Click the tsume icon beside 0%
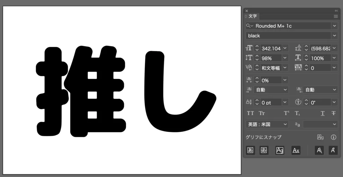This screenshot has width=343, height=177. tap(249, 80)
